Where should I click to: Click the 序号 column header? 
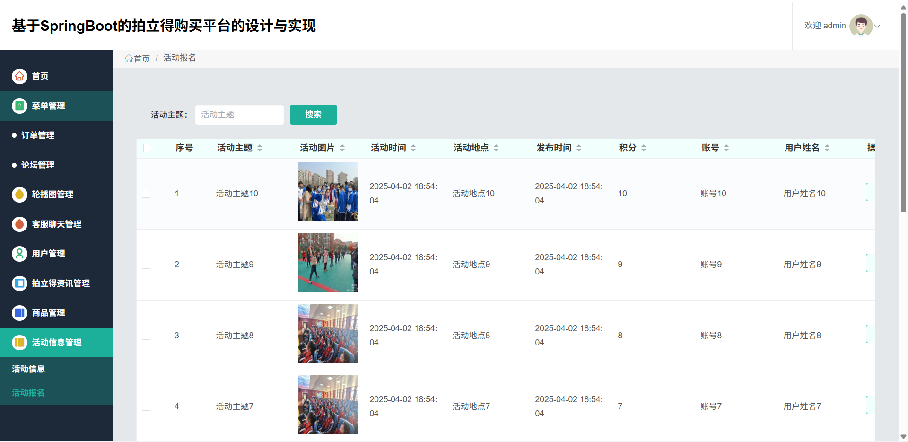184,148
